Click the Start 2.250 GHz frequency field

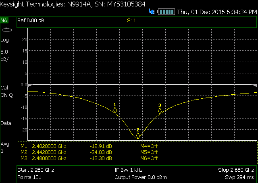[x=35, y=170]
